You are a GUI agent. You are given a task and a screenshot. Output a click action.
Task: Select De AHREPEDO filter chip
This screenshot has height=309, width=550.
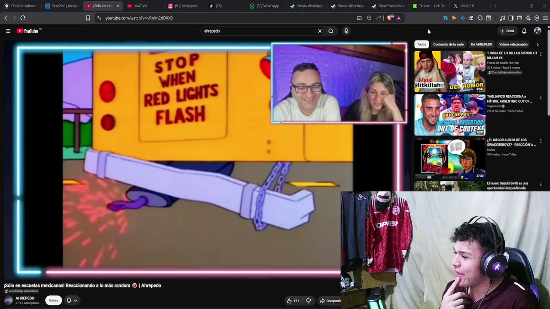pos(481,44)
